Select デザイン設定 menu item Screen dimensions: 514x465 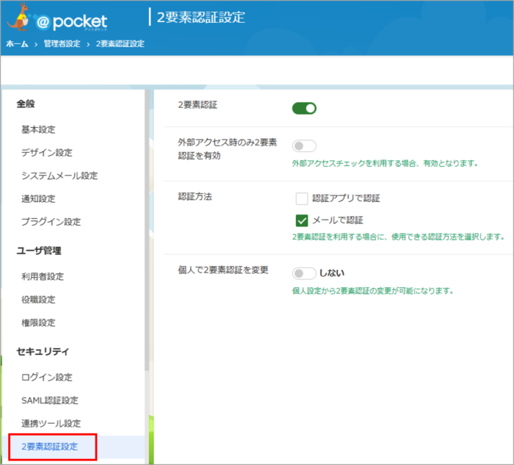coord(47,153)
